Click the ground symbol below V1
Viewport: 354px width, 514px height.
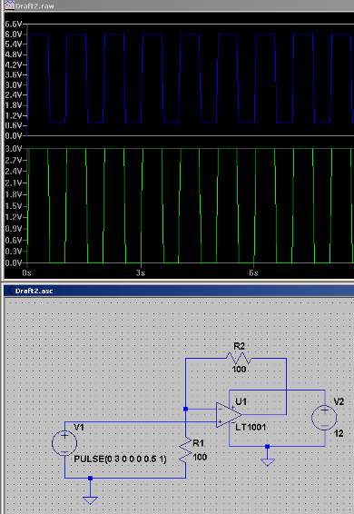coord(90,500)
